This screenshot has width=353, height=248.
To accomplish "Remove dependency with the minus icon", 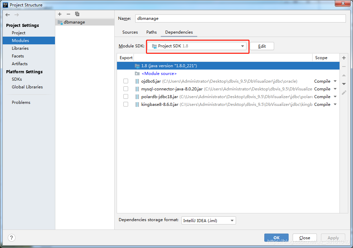I will pyautogui.click(x=344, y=67).
